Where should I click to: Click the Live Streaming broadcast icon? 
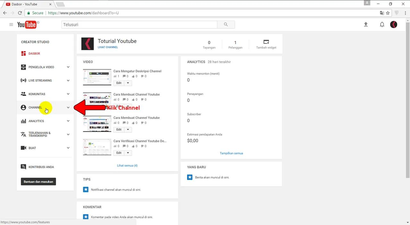23,81
